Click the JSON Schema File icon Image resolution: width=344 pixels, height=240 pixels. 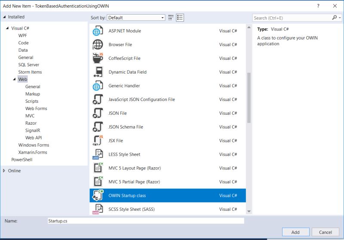tap(98, 127)
